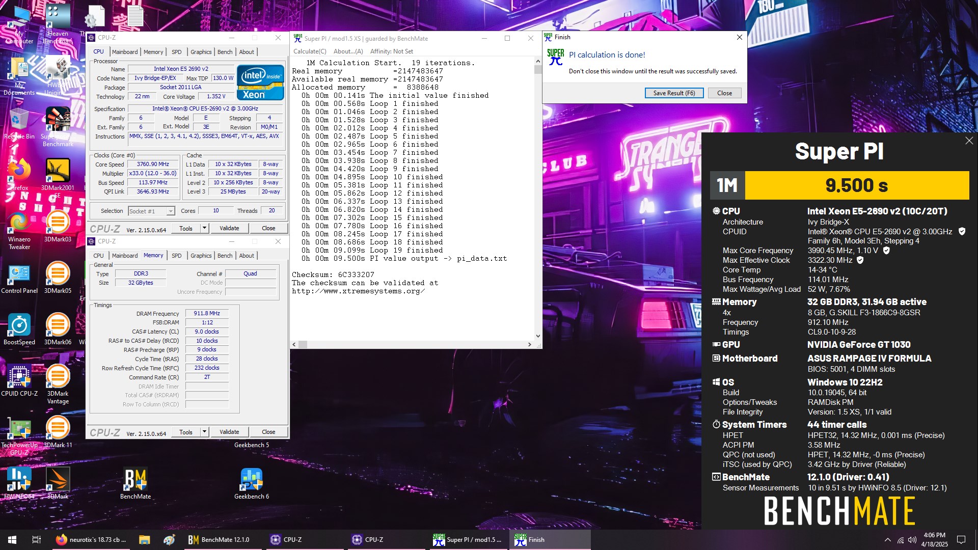Click Tools button in lower CPU-Z window

[x=186, y=432]
